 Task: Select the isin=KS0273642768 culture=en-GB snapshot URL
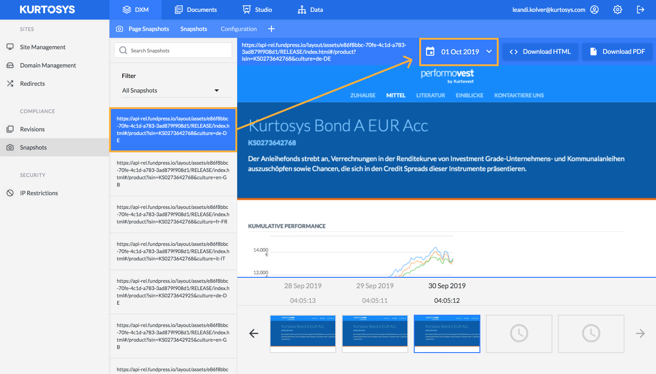pos(173,174)
